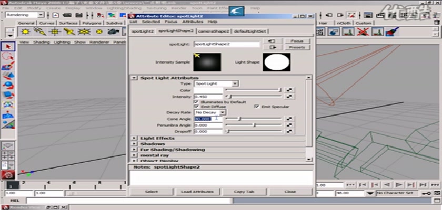Create a volume light shelf icon
Image resolution: width=442 pixels, height=210 pixels.
99,31
